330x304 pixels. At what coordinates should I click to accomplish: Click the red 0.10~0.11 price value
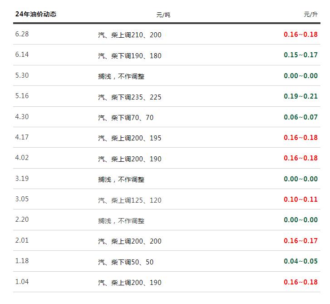point(300,199)
